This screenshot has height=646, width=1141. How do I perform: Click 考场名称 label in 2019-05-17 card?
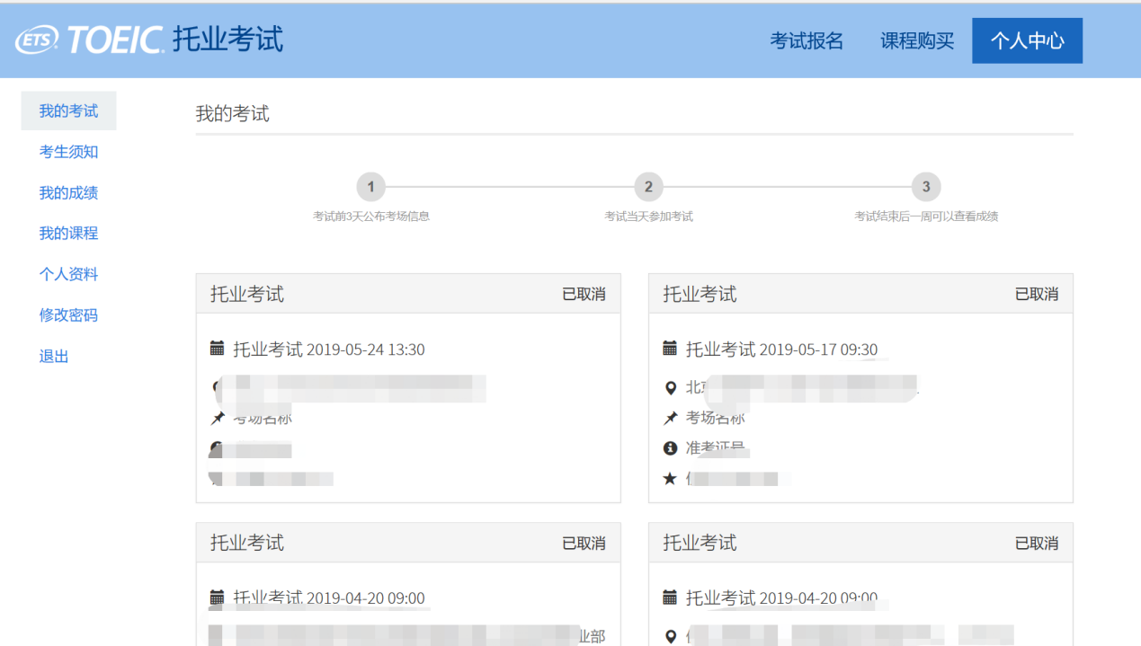coord(716,418)
